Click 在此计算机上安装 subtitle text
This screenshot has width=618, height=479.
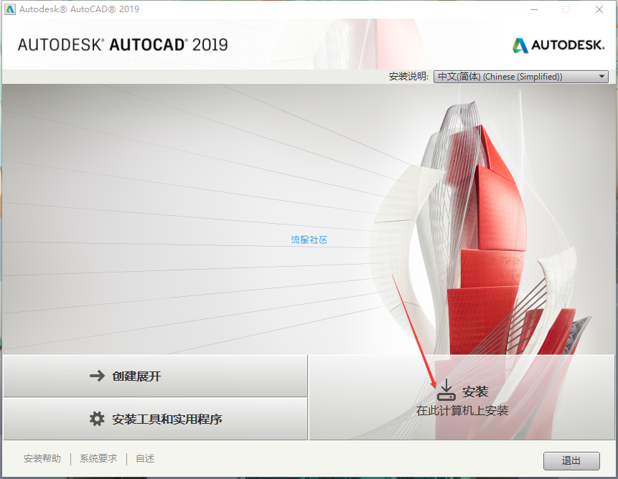pos(462,411)
